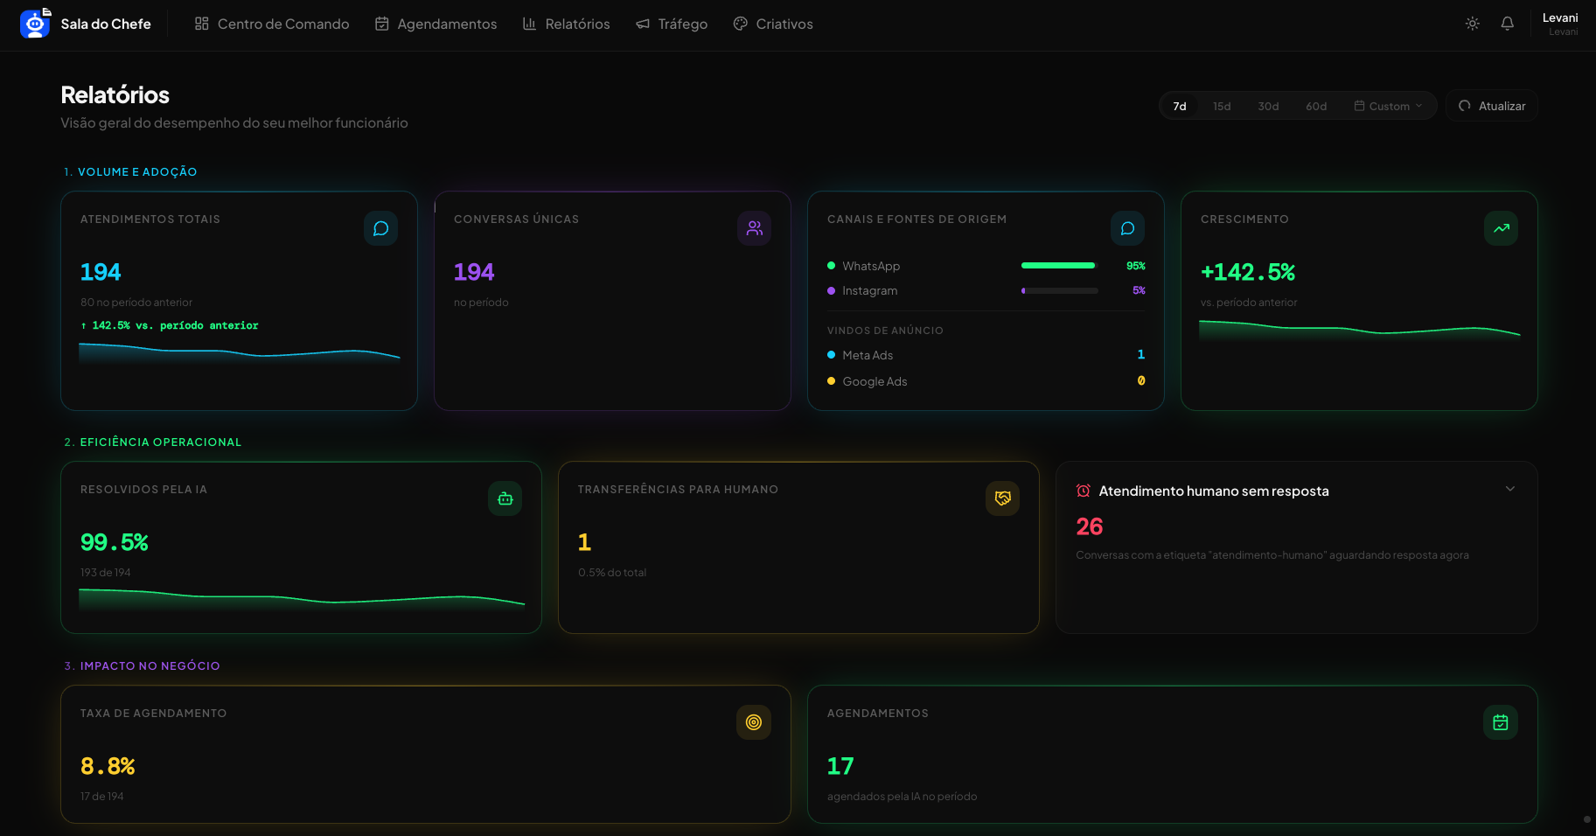Click the Meta Ads row label
This screenshot has width=1596, height=836.
click(868, 355)
